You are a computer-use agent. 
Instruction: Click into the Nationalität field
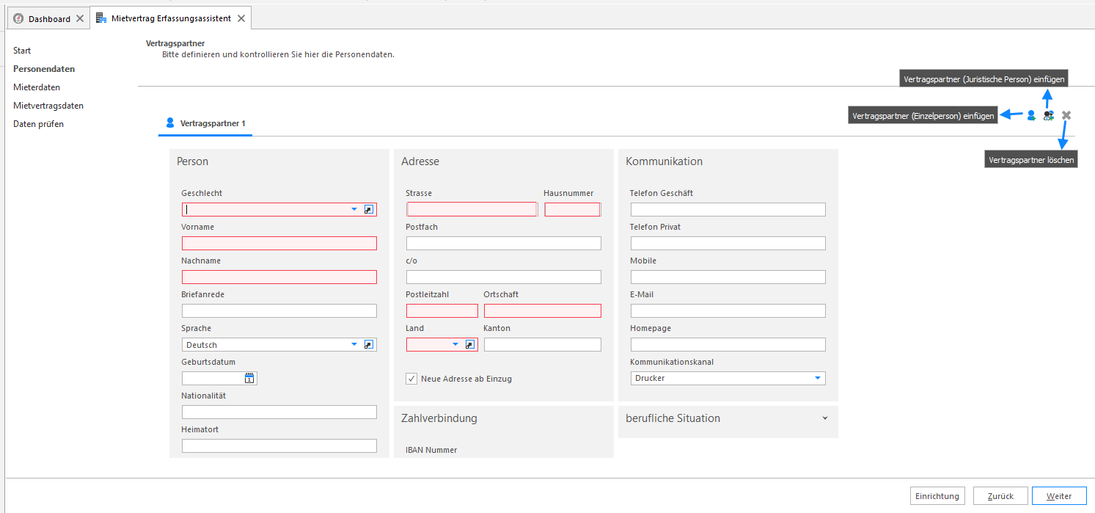(x=279, y=412)
